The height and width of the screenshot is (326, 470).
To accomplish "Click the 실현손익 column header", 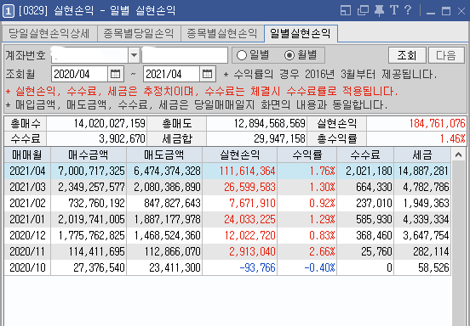I will [x=239, y=155].
